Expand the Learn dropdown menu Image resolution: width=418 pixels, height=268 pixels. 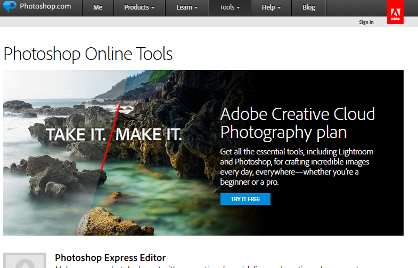[x=187, y=7]
